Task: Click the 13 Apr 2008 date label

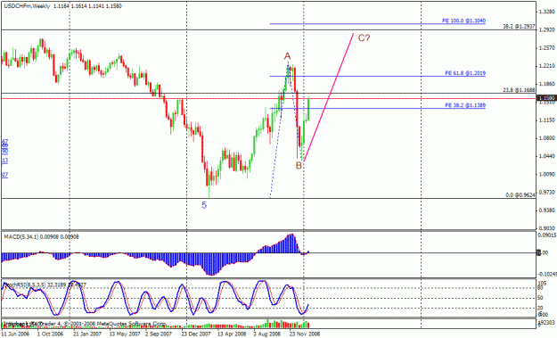Action: click(232, 334)
